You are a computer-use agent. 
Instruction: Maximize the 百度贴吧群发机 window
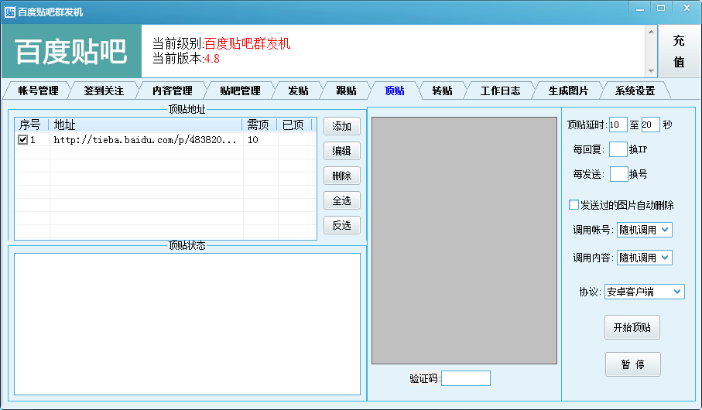click(x=661, y=8)
